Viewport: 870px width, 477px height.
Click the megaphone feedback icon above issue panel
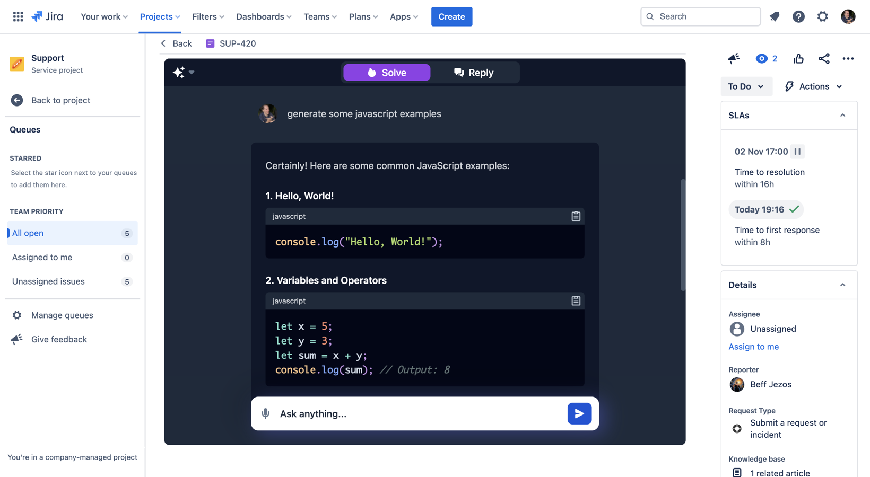click(x=734, y=58)
